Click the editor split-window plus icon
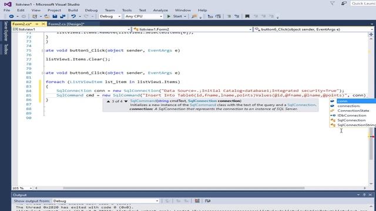The width and height of the screenshot is (376, 211). click(x=371, y=35)
